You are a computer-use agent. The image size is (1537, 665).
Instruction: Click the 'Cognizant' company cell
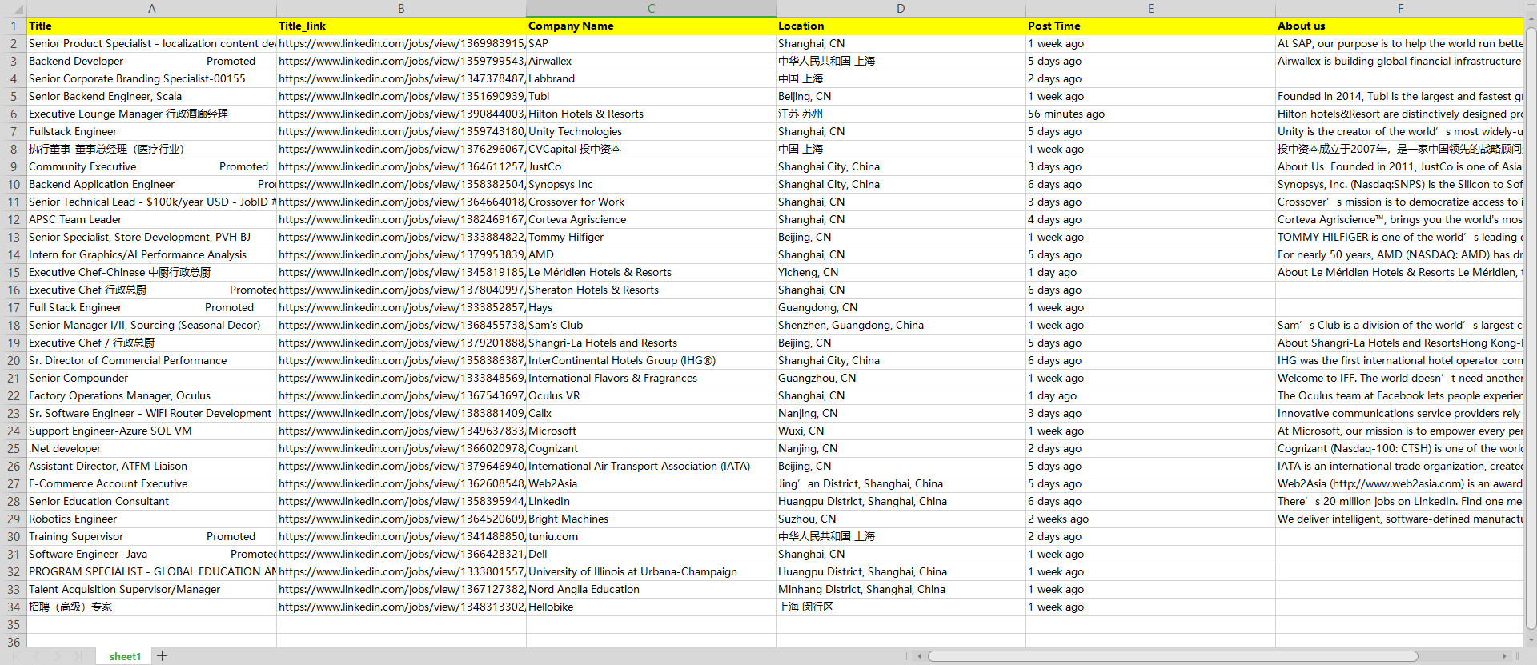[651, 448]
